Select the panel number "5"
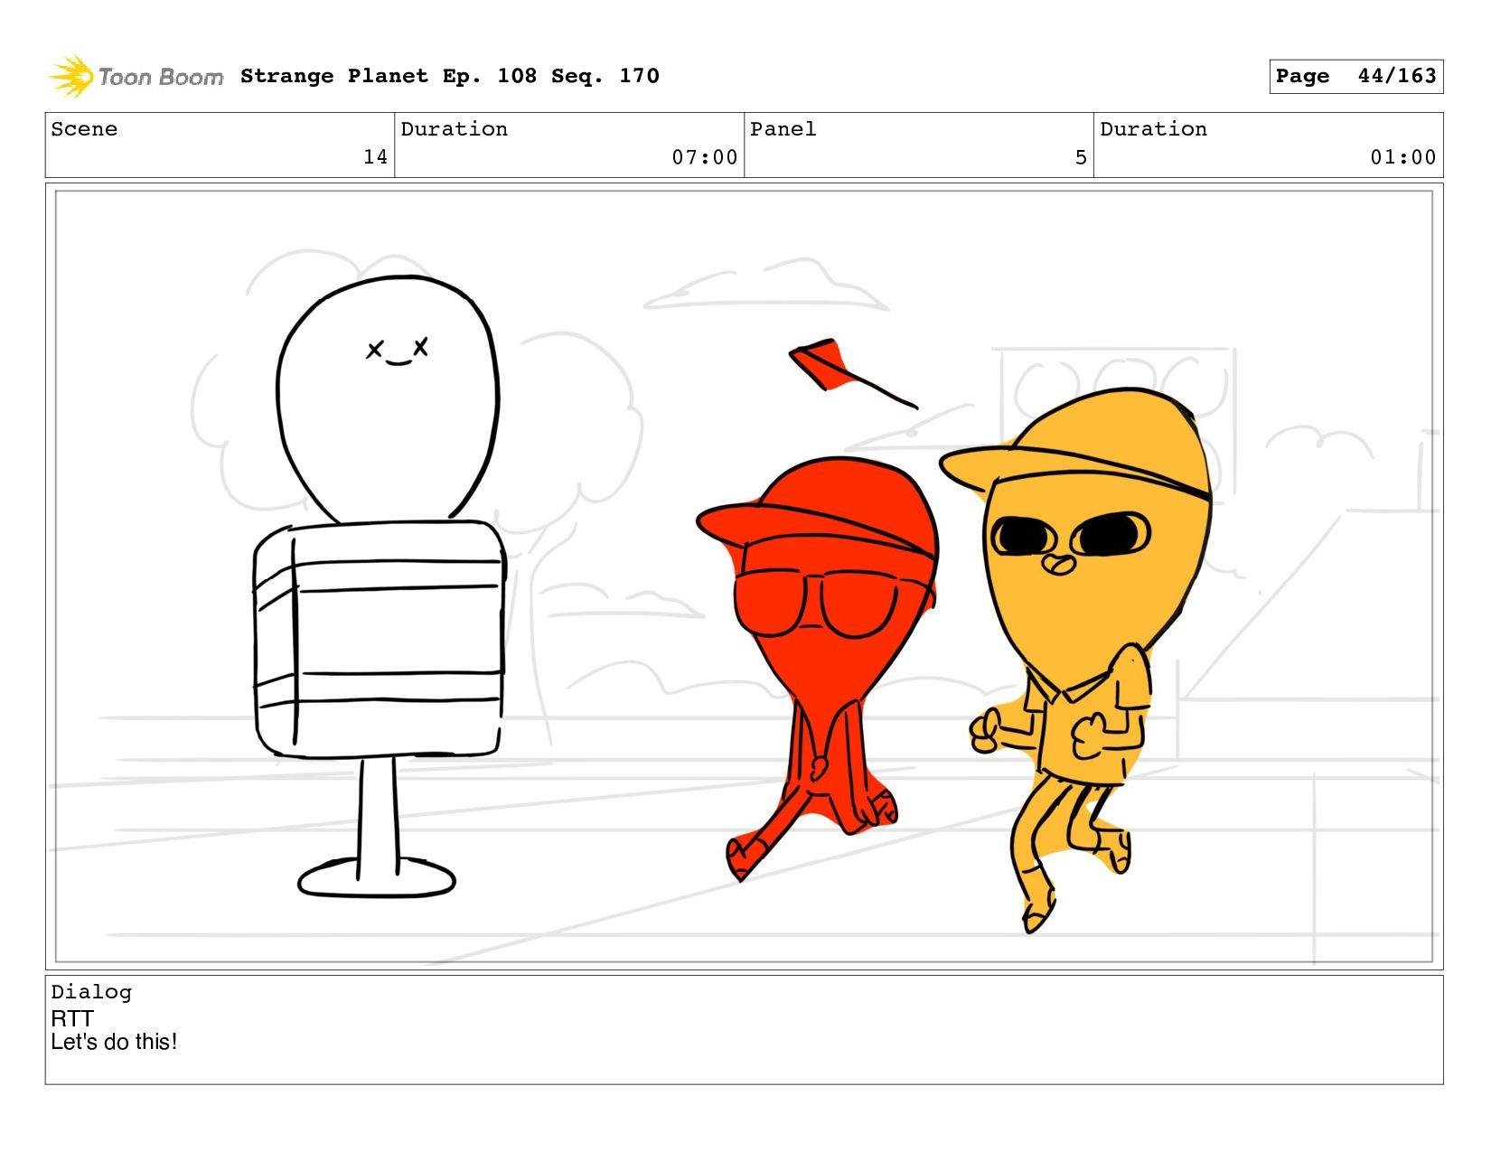 click(x=1081, y=157)
